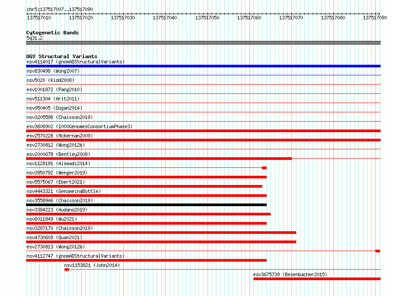393x296 pixels.
Task: Open nsv5575067 (Ebert2021) label
Action: [x=56, y=182]
